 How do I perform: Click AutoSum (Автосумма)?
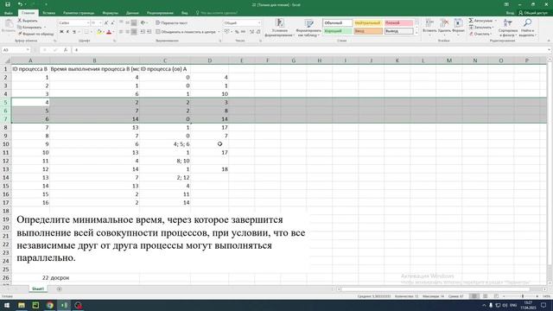[x=480, y=21]
